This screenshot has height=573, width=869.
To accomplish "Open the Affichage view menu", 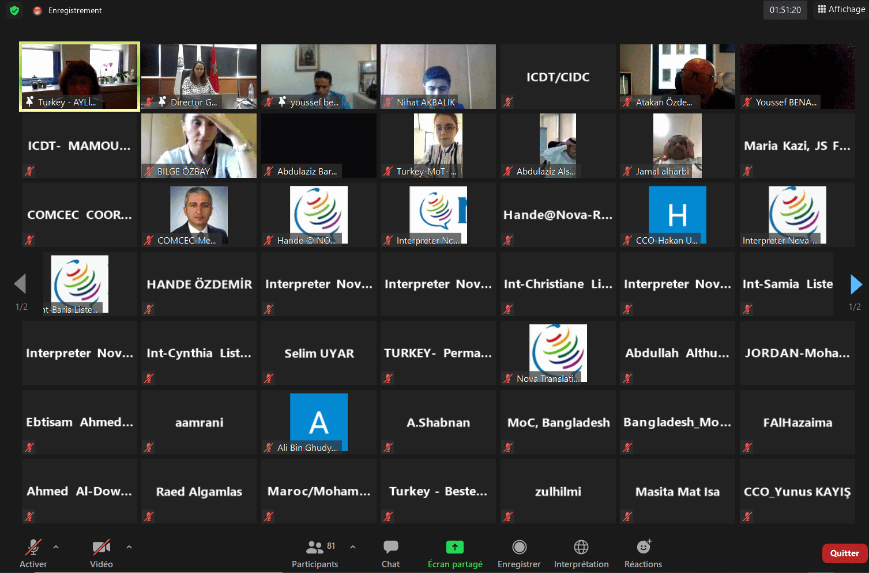I will pos(841,9).
